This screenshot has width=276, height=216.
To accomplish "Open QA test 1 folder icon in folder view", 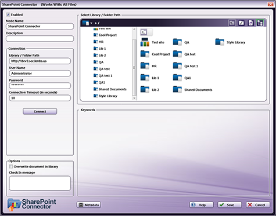I will click(177, 66).
